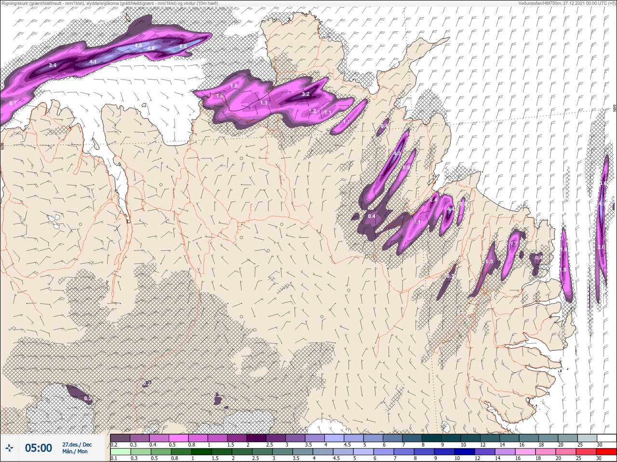This screenshot has height=462, width=617.
Task: Click the date label '27.des./ Dec'
Action: 77,445
